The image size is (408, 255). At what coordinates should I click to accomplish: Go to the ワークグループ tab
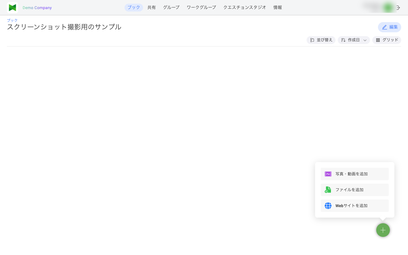pos(201,7)
